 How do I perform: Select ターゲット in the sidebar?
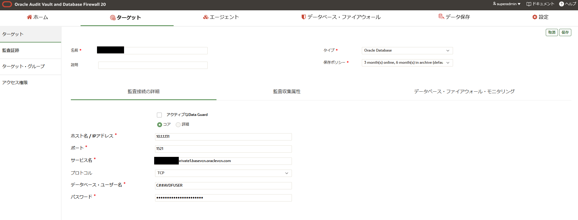pos(30,34)
